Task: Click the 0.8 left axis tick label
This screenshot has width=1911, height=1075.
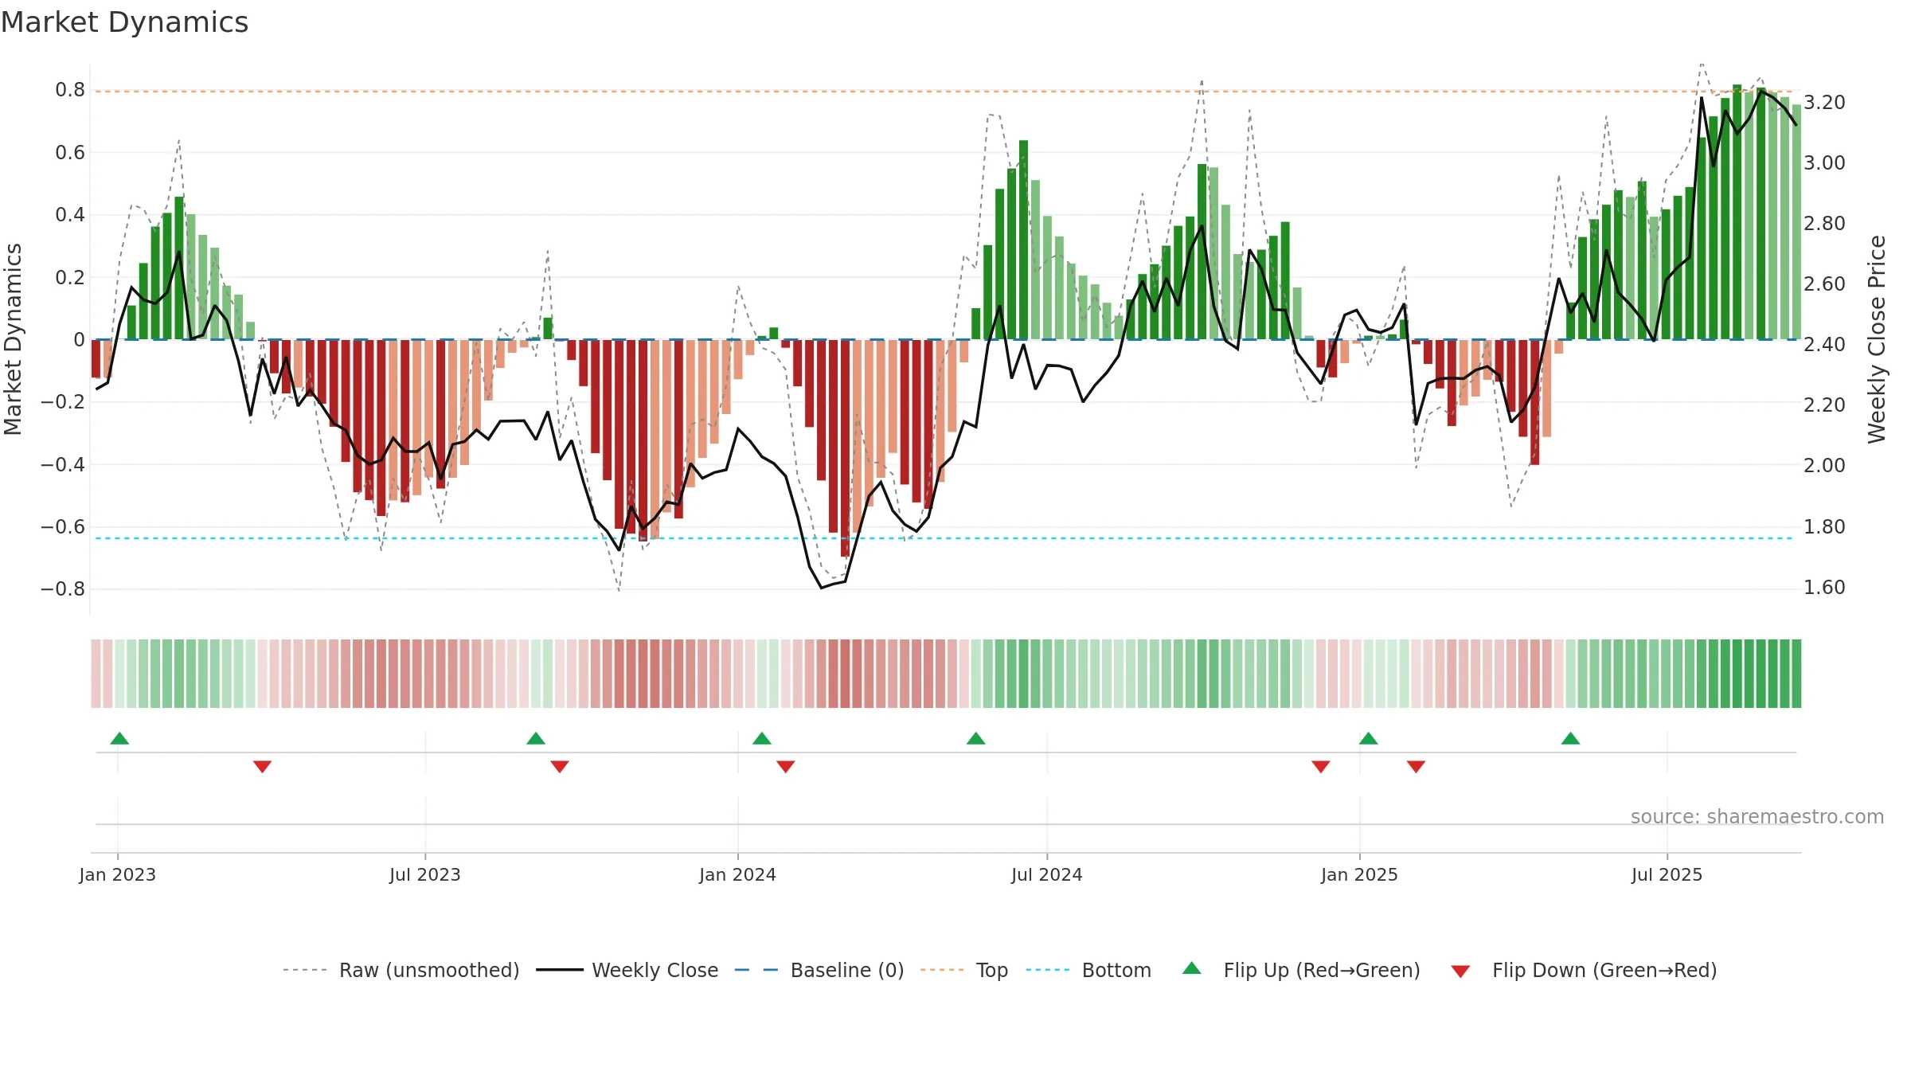Action: point(70,90)
